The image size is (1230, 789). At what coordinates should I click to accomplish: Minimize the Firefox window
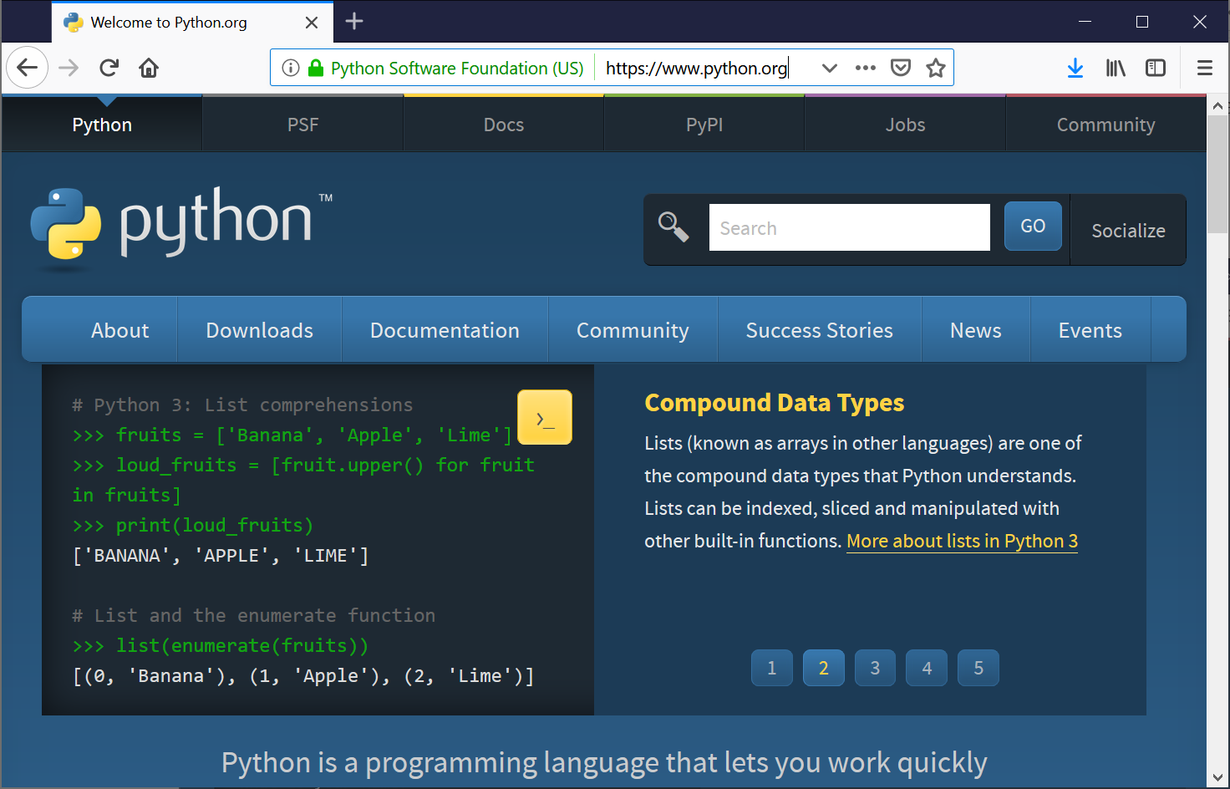(x=1085, y=22)
